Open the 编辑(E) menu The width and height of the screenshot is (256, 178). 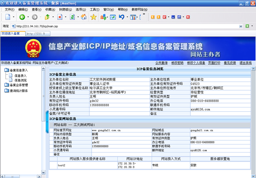click(x=23, y=9)
